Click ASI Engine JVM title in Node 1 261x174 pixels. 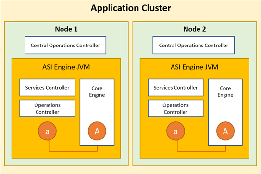click(x=66, y=67)
